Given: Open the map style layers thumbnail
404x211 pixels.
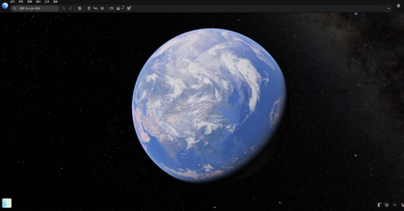Looking at the screenshot, I should pos(7,203).
